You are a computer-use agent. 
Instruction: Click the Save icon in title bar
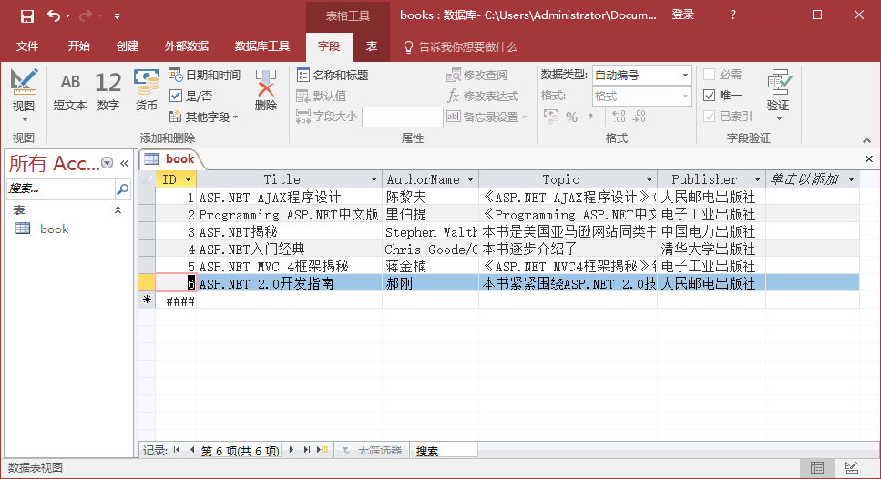point(26,15)
